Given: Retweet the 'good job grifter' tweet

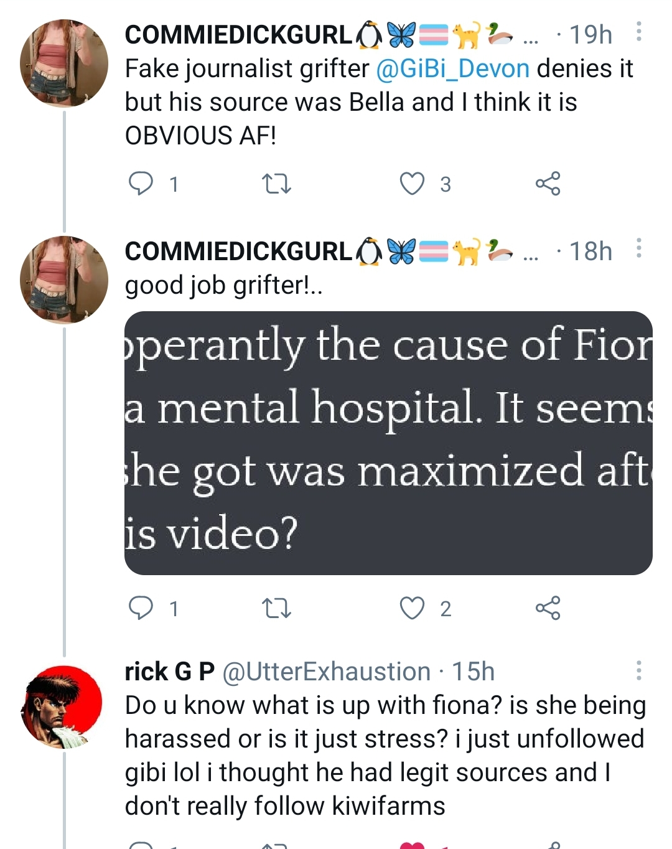Looking at the screenshot, I should point(276,608).
